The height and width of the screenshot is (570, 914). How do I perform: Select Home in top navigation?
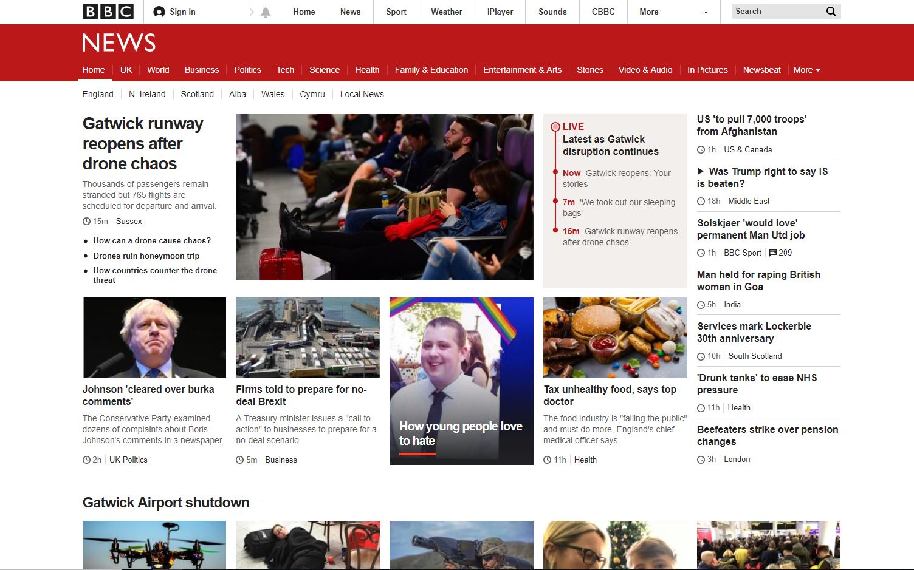click(304, 12)
